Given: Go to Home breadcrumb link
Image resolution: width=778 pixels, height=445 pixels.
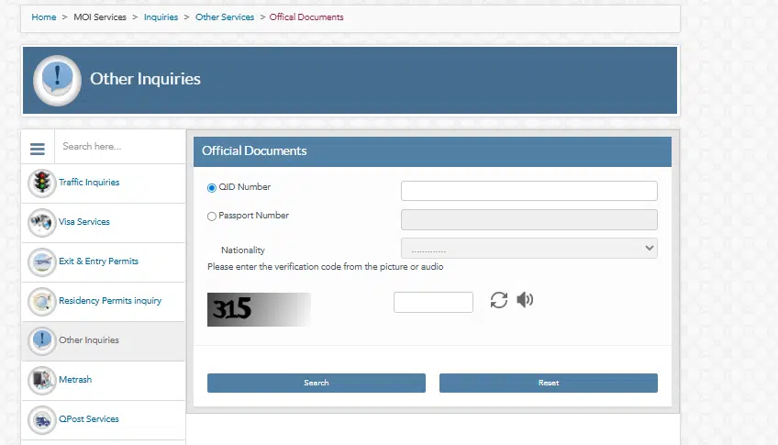Looking at the screenshot, I should 44,17.
